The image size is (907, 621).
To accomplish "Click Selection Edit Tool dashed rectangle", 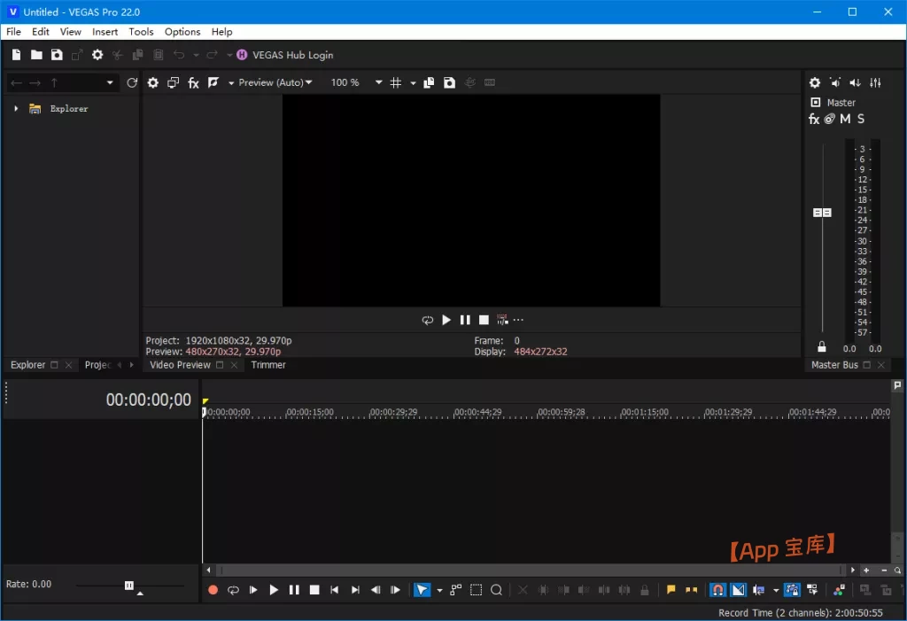I will (x=477, y=590).
